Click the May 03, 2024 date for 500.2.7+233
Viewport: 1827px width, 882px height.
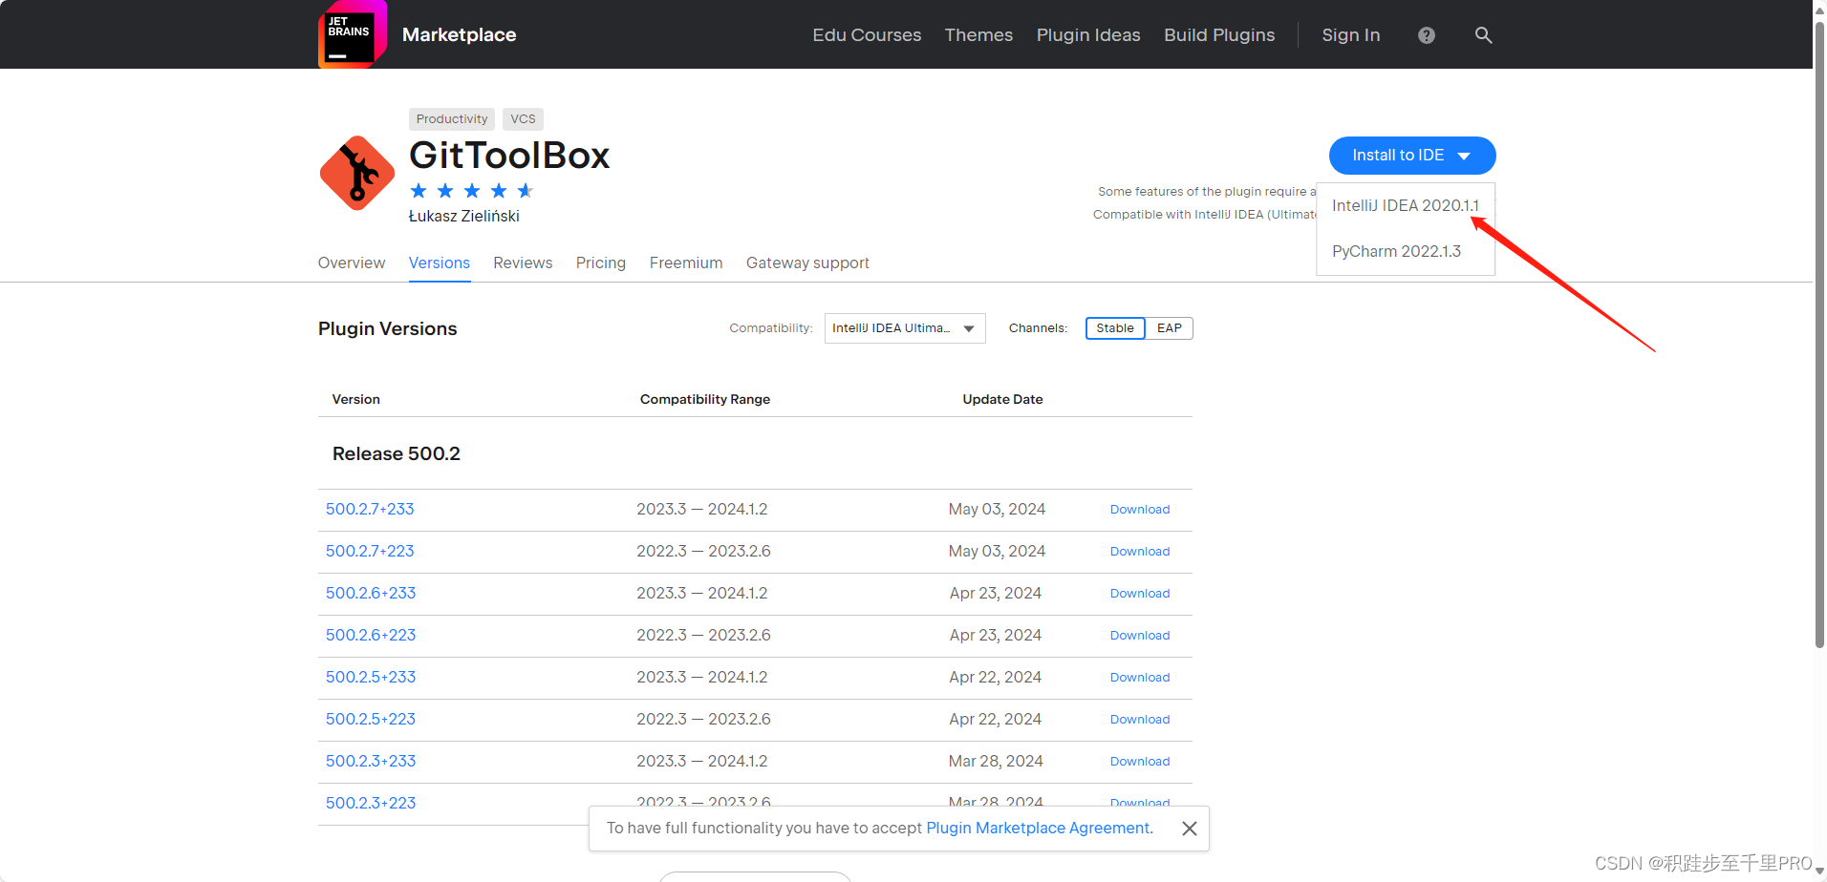coord(997,510)
